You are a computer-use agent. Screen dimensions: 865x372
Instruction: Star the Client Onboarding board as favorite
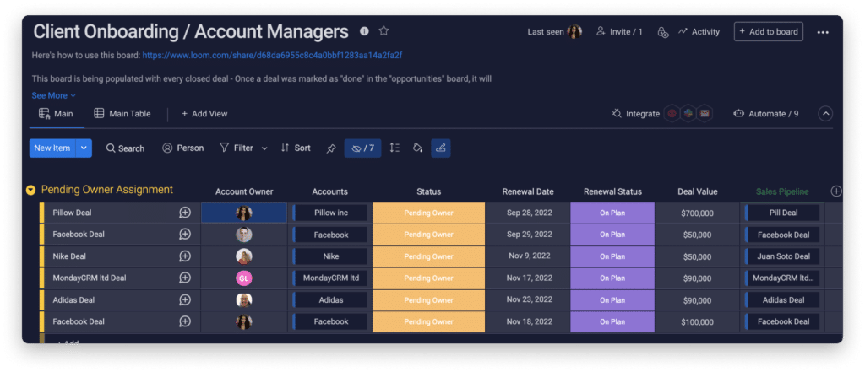pyautogui.click(x=384, y=31)
